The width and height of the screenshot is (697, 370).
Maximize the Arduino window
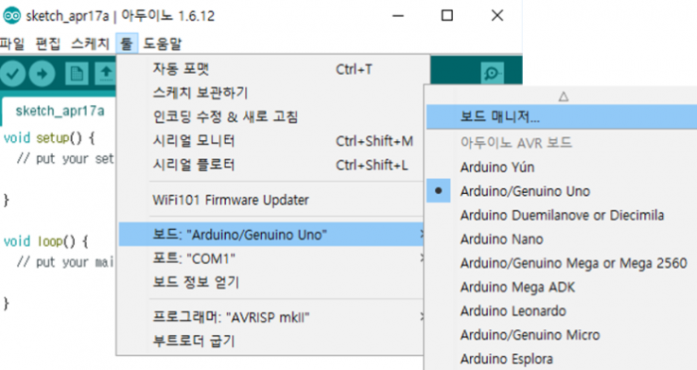[x=447, y=16]
